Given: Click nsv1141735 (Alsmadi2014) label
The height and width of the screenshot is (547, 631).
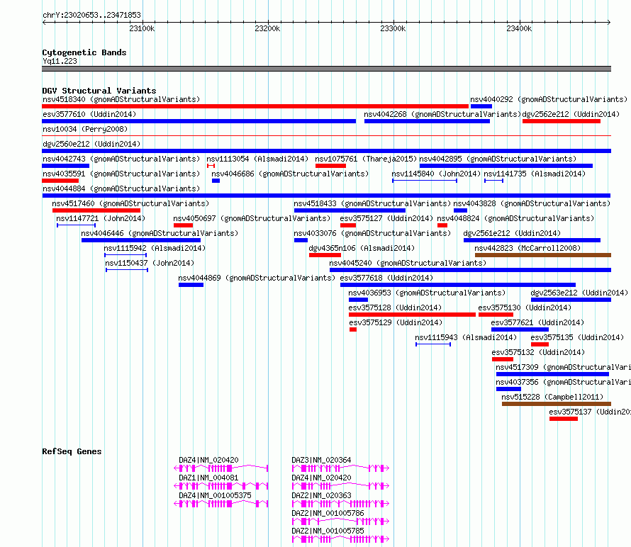Looking at the screenshot, I should [x=535, y=174].
